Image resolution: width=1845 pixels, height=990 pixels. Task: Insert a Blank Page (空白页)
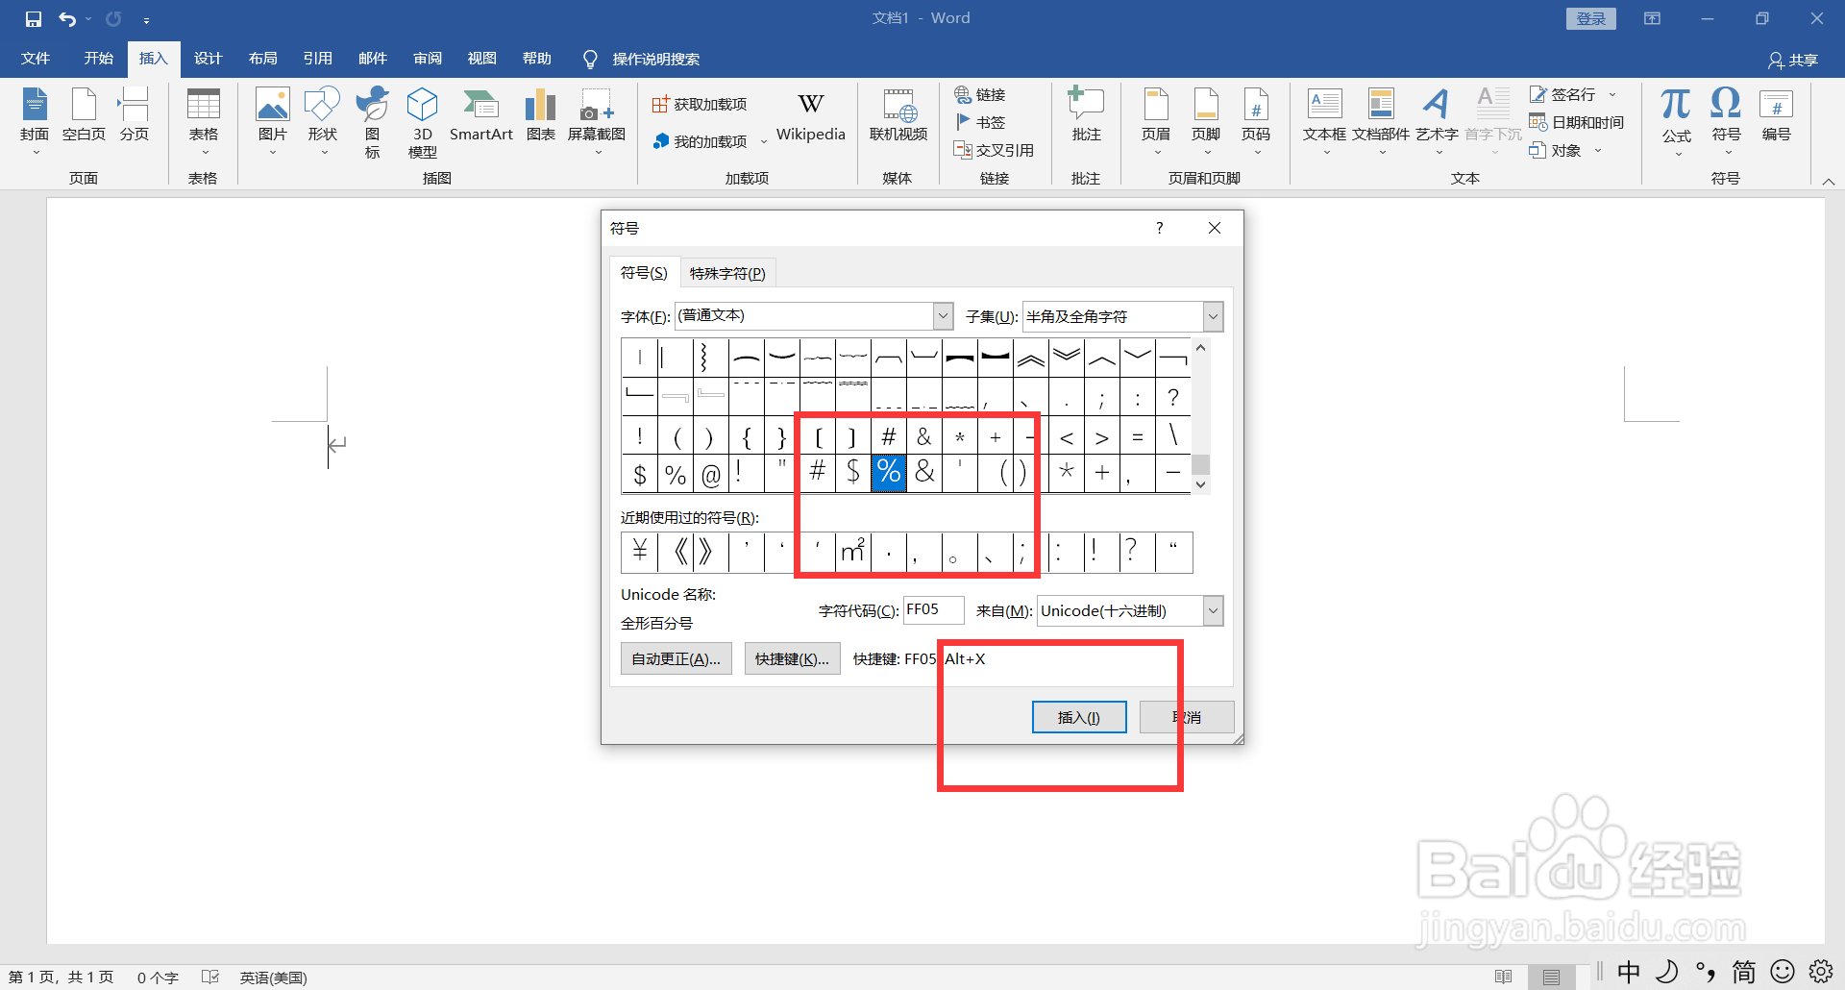click(x=84, y=115)
